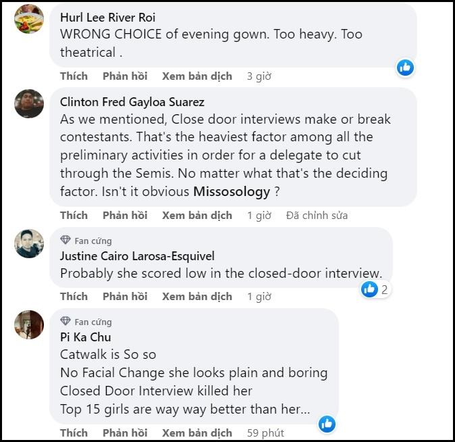Reply to Clinton's comment via Phản hồi
Image resolution: width=455 pixels, height=442 pixels.
125,215
